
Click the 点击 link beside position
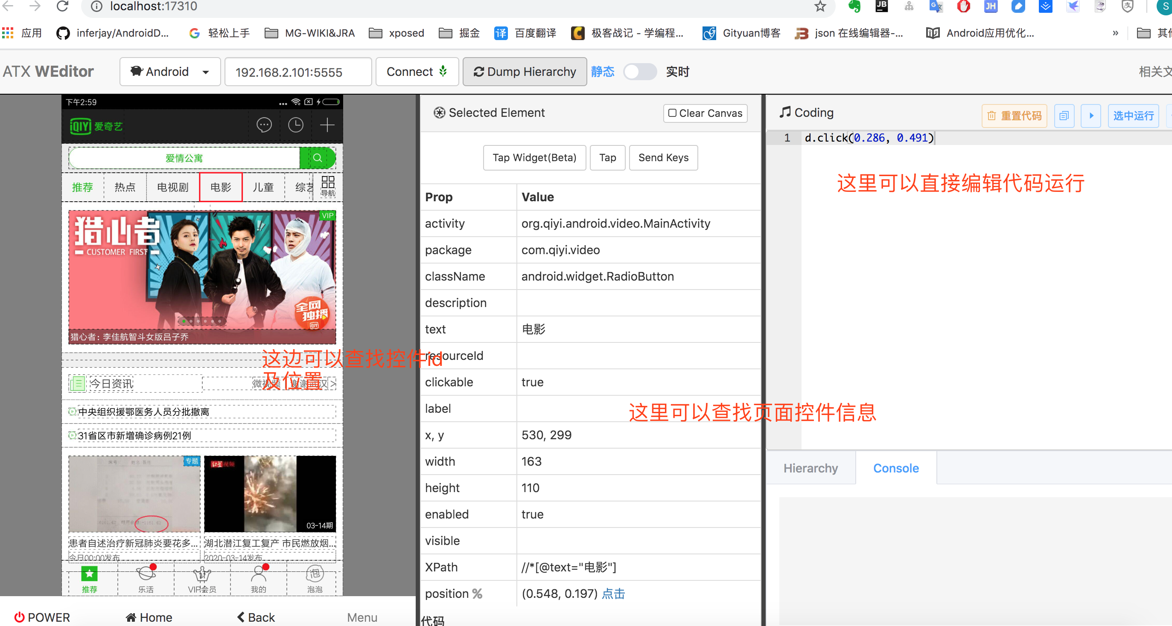click(613, 593)
